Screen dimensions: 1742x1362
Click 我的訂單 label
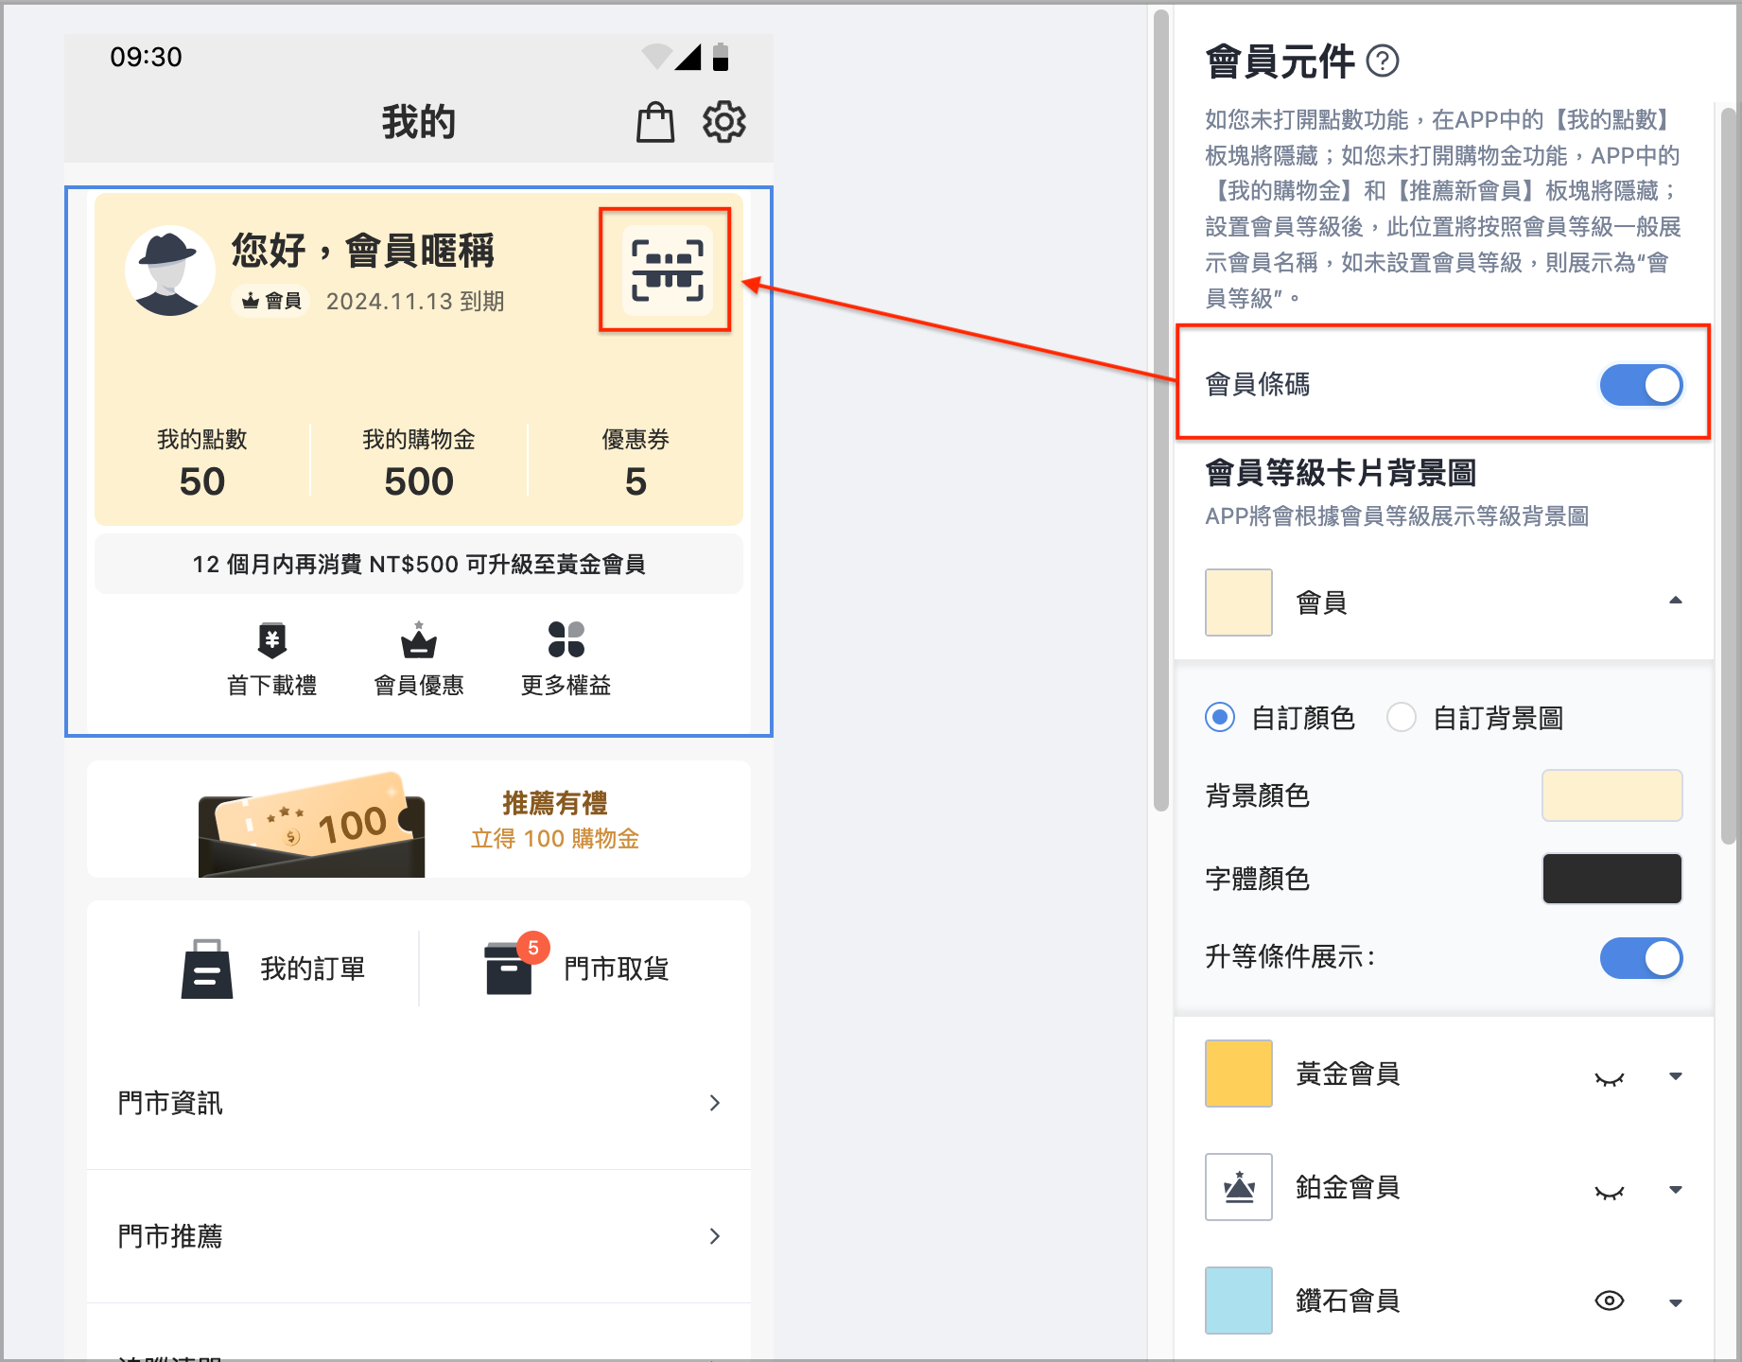point(313,969)
